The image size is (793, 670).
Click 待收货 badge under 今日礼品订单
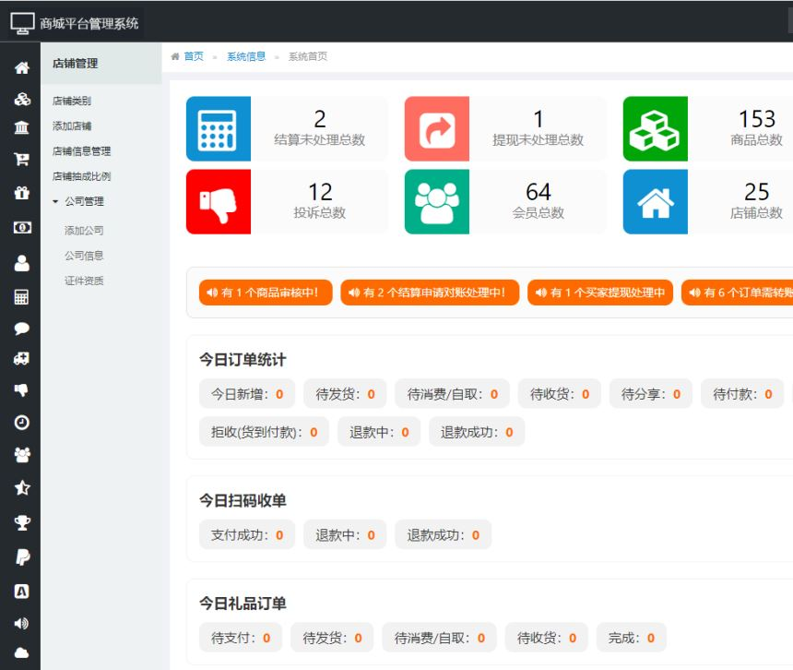tap(546, 638)
